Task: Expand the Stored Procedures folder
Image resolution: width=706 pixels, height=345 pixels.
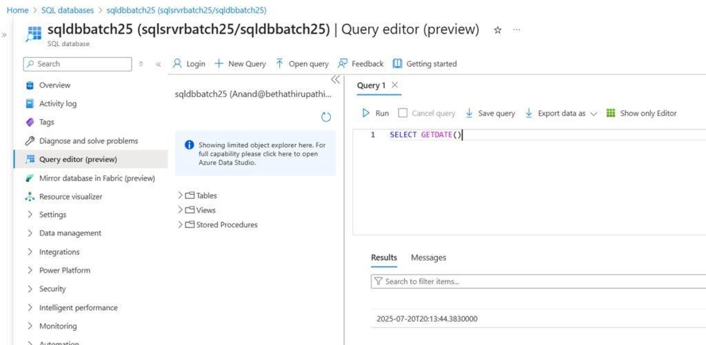Action: point(180,224)
